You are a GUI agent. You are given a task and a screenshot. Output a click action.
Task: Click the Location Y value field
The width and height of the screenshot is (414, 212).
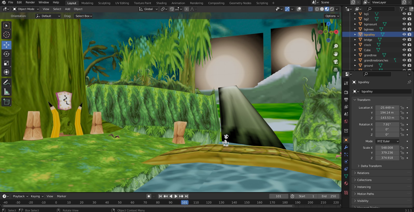click(x=387, y=113)
